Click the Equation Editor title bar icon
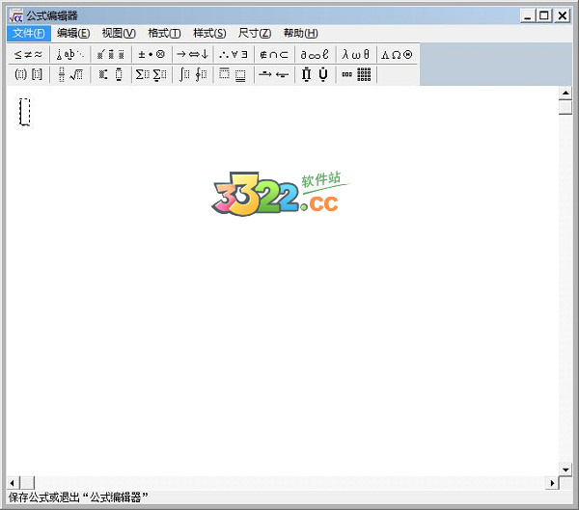Screen dimensions: 579x510 click(x=16, y=15)
